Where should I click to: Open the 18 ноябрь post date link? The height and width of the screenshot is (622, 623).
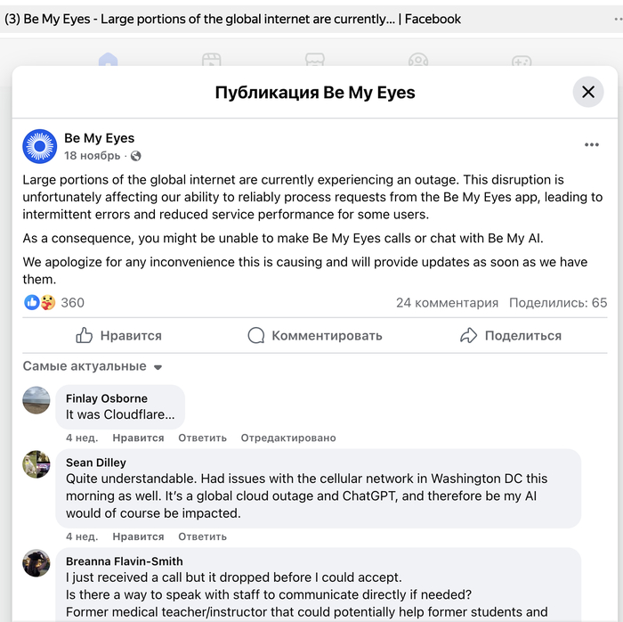[92, 156]
